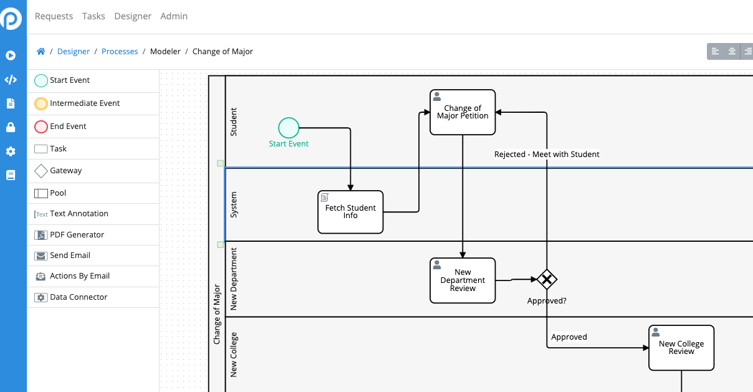The width and height of the screenshot is (753, 392).
Task: Open the code brackets icon in the sidebar
Action: pyautogui.click(x=11, y=80)
